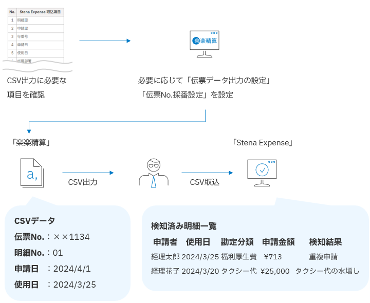The height and width of the screenshot is (303, 370).
Task: Click the 重複申請 detection result
Action: (x=323, y=256)
